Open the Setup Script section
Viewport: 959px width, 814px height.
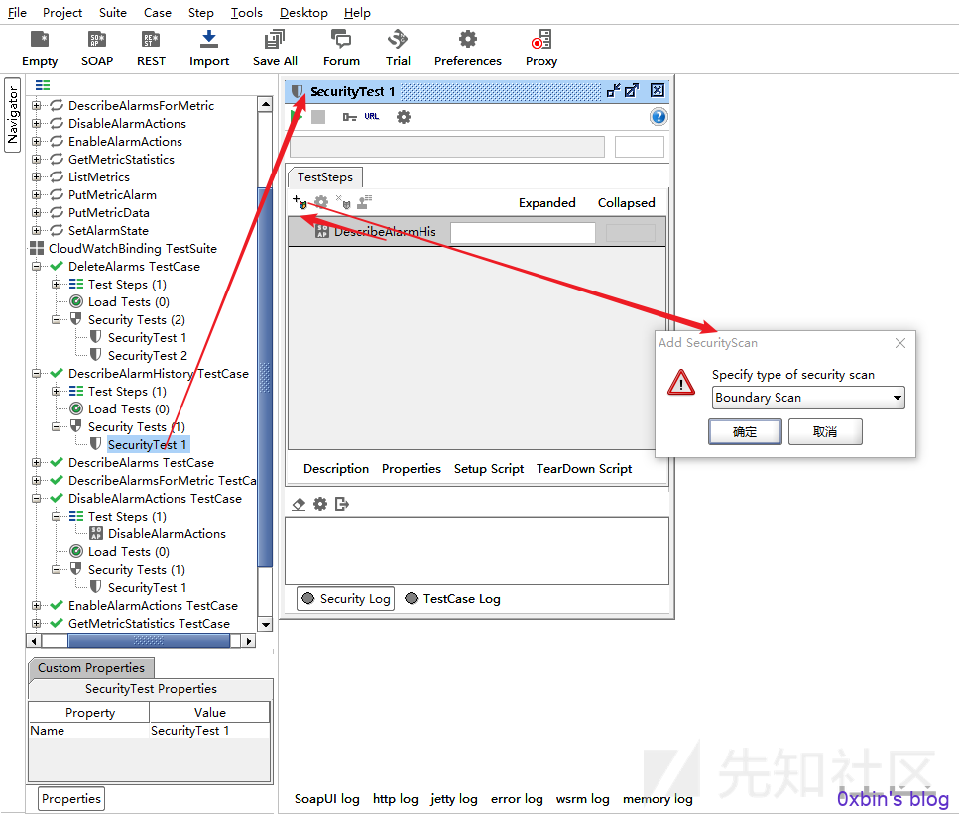(489, 469)
